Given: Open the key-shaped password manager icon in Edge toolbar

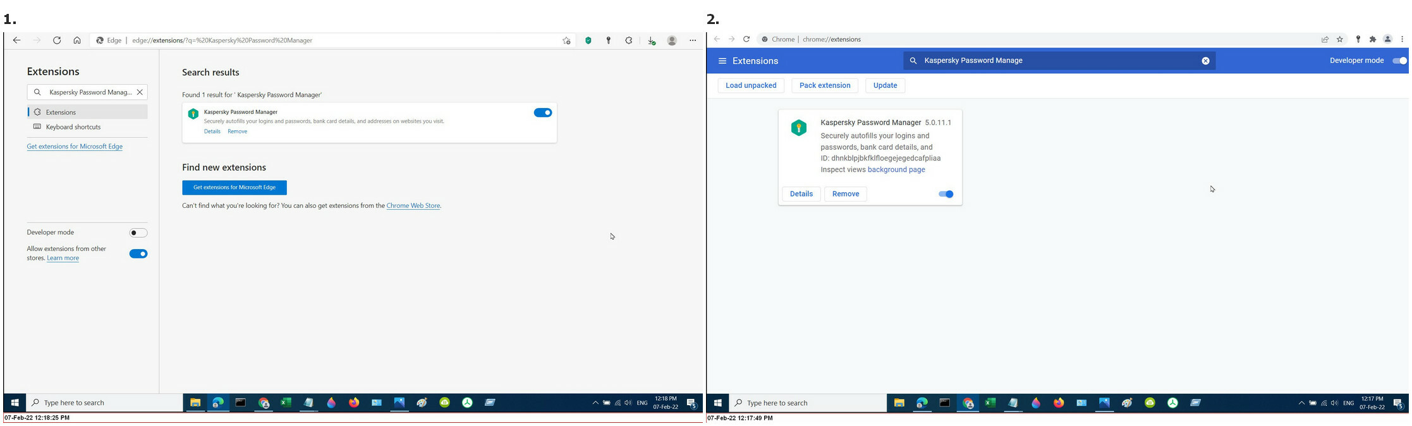Looking at the screenshot, I should click(609, 40).
